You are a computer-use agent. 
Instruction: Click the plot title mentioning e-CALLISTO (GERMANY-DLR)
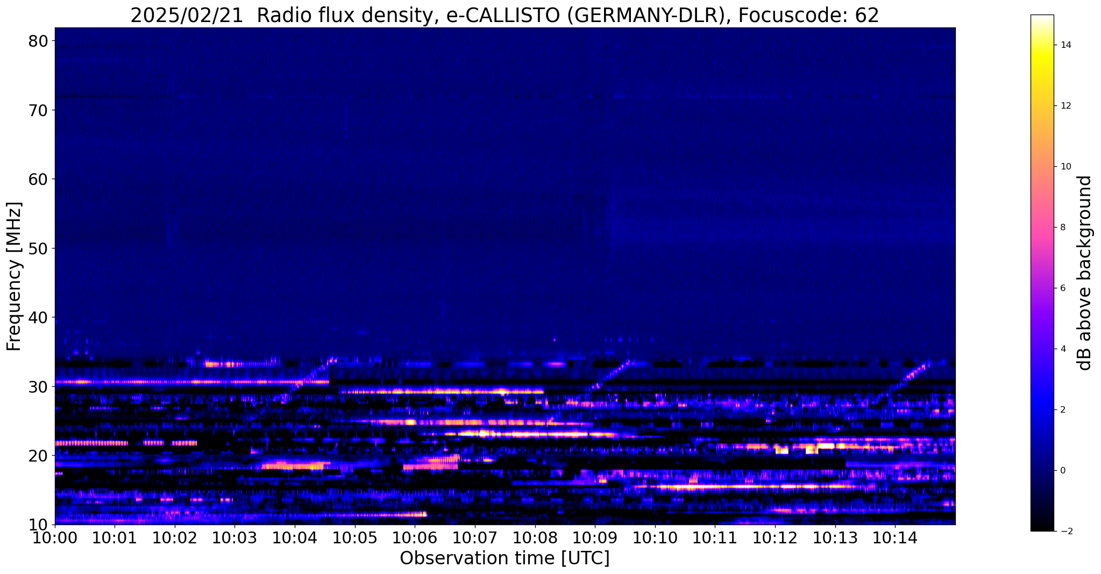pyautogui.click(x=505, y=15)
